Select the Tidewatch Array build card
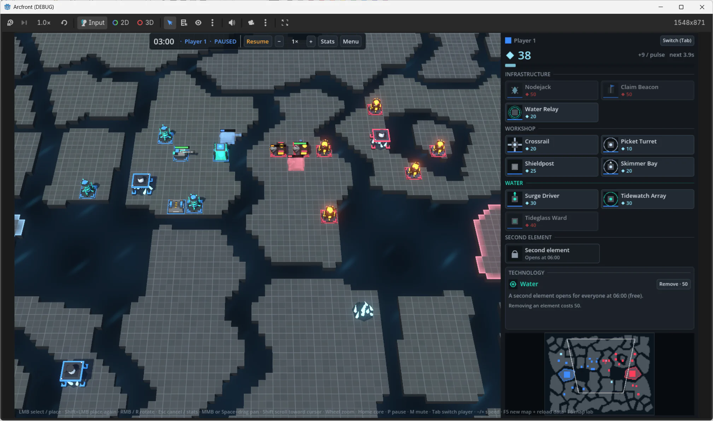713x448 pixels. tap(648, 199)
